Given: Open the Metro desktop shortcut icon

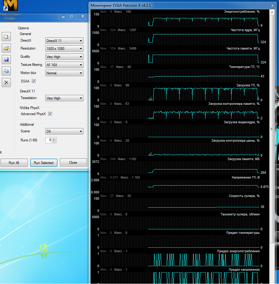Looking at the screenshot, I should 10,5.
